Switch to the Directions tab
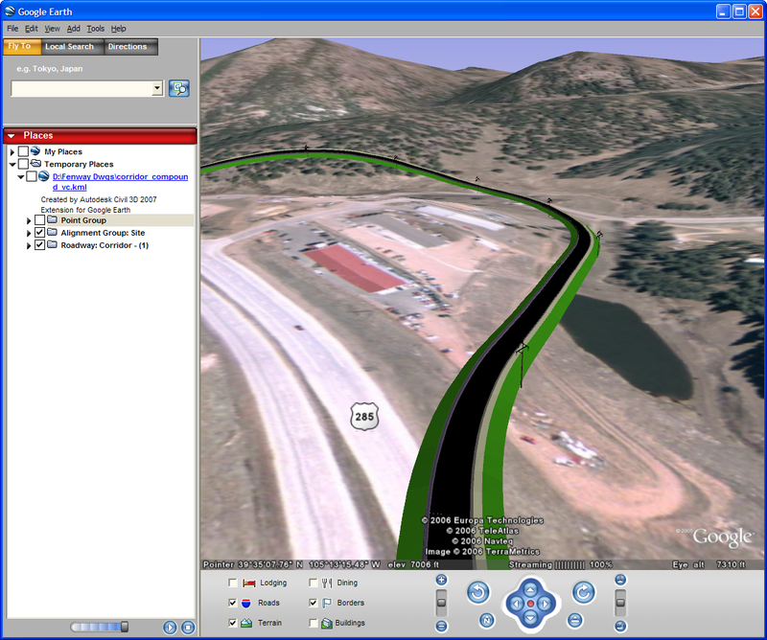Viewport: 767px width, 640px height. 129,46
